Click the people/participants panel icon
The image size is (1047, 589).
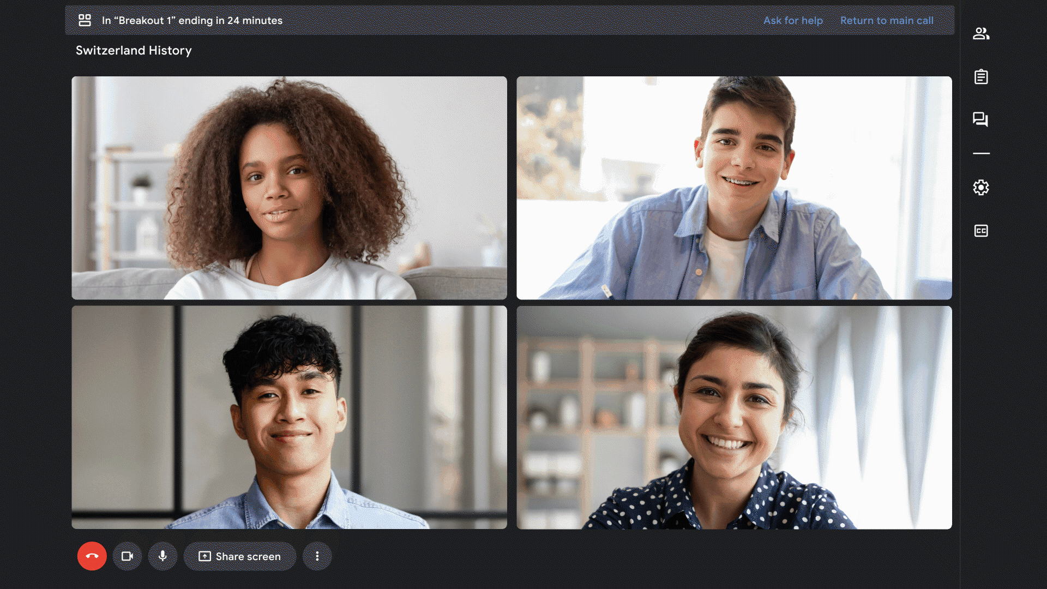[980, 33]
